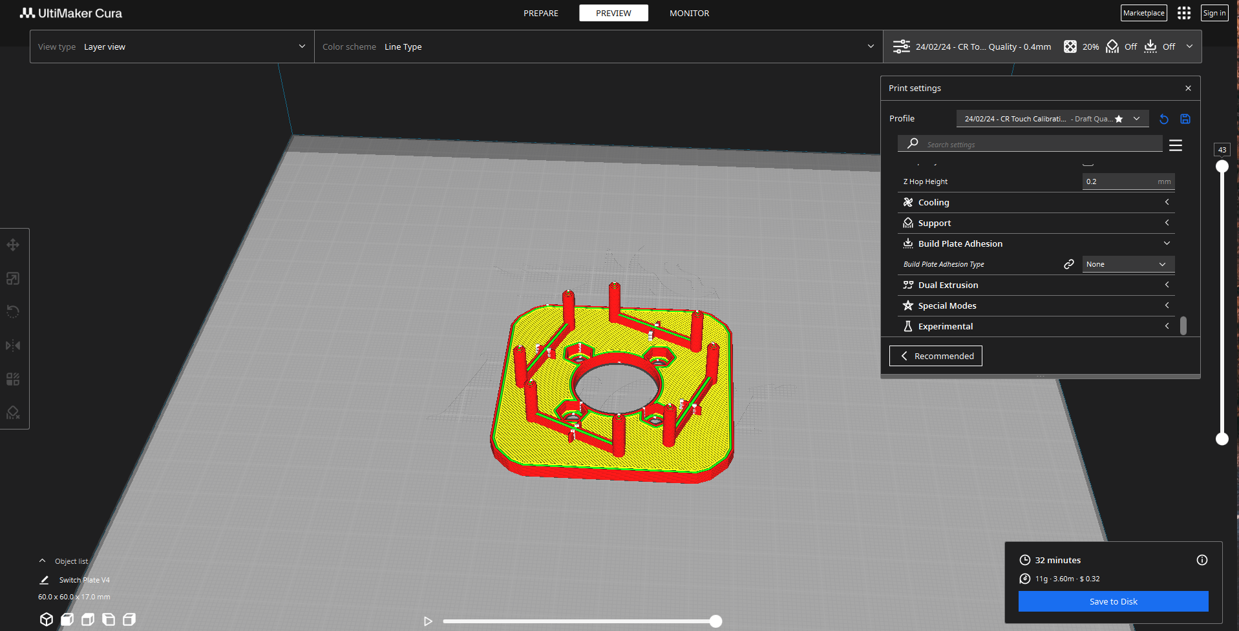Open the print settings hamburger menu

click(1176, 145)
